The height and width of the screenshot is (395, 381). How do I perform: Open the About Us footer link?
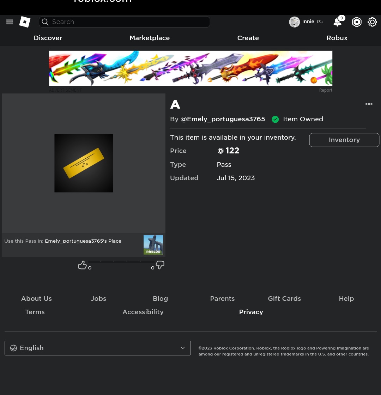click(x=37, y=298)
